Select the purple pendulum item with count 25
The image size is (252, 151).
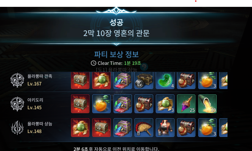(x=186, y=104)
